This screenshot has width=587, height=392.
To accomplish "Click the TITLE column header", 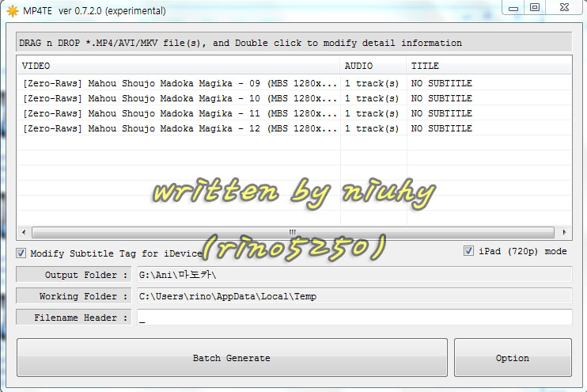I will 489,66.
